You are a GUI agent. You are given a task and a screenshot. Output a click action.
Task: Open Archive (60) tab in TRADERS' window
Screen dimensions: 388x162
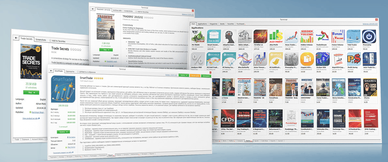tap(117, 11)
